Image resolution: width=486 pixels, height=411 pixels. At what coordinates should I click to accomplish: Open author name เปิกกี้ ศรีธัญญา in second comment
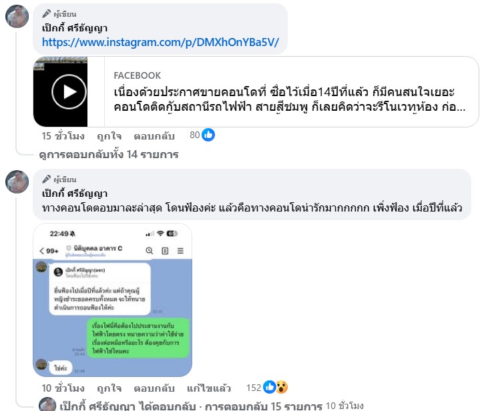pyautogui.click(x=75, y=193)
